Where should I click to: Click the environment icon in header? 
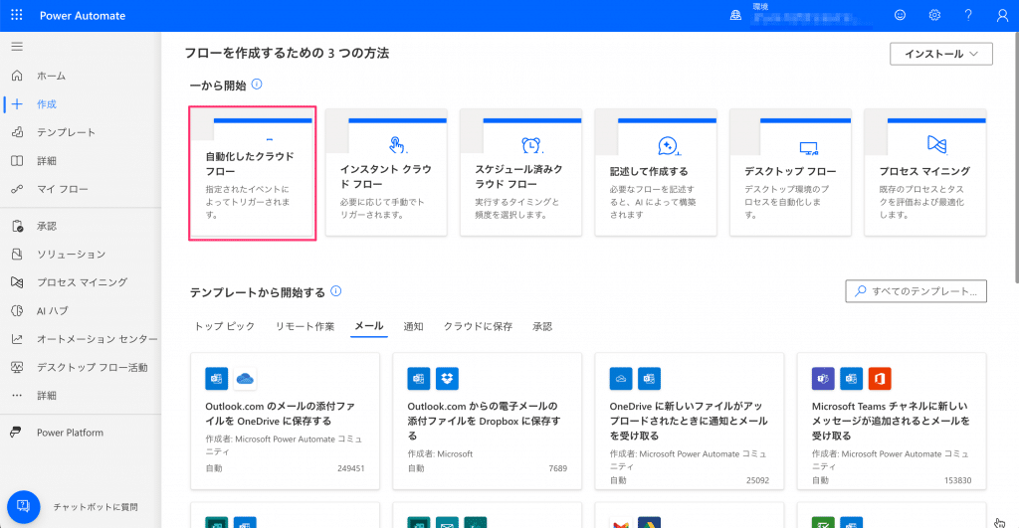(735, 15)
